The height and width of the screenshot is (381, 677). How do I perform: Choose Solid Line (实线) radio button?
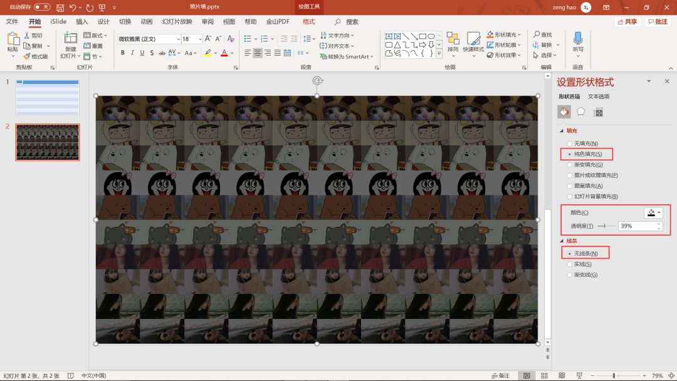pos(570,264)
